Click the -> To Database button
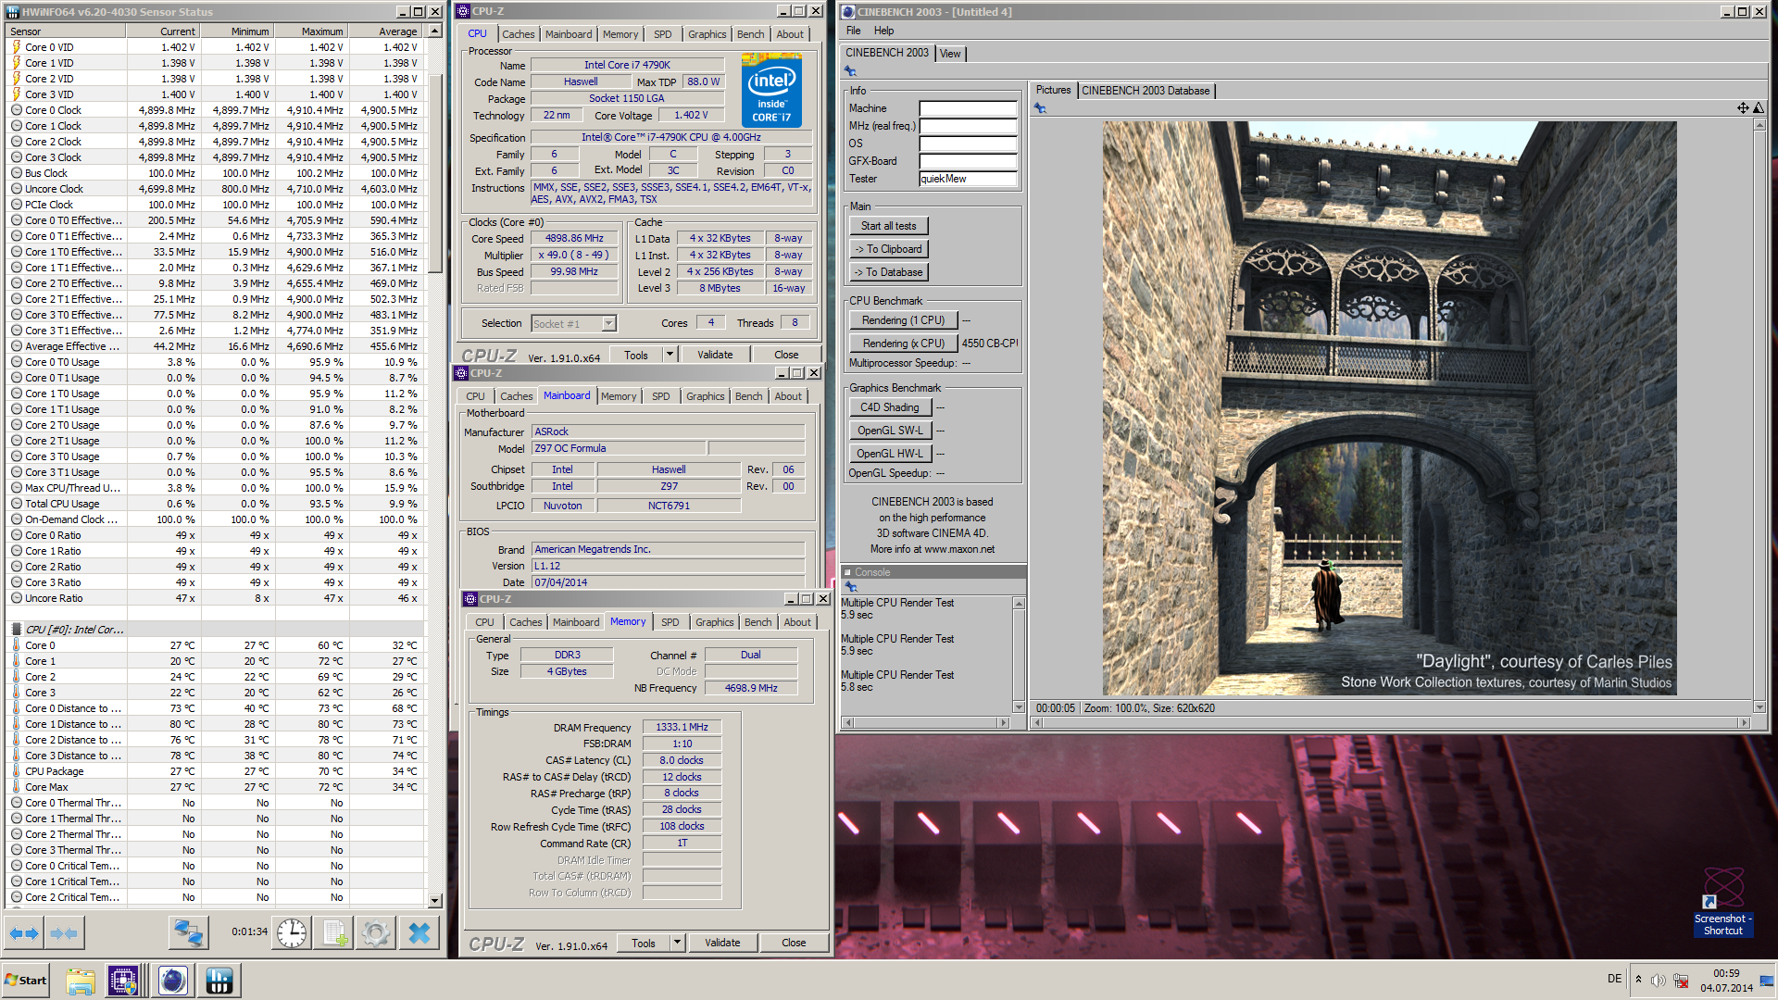The image size is (1778, 1000). (x=888, y=272)
